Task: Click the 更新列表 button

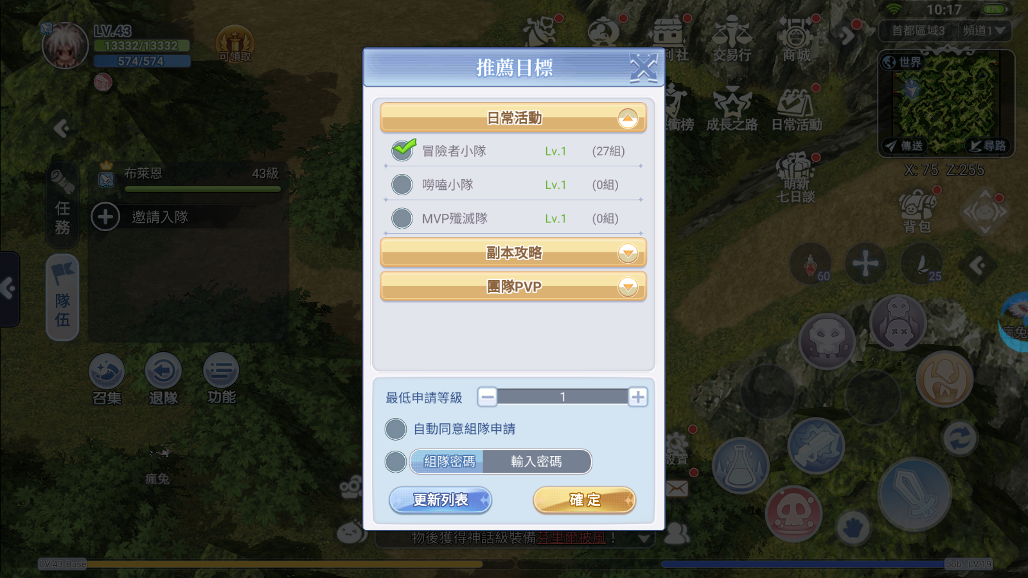Action: click(441, 500)
